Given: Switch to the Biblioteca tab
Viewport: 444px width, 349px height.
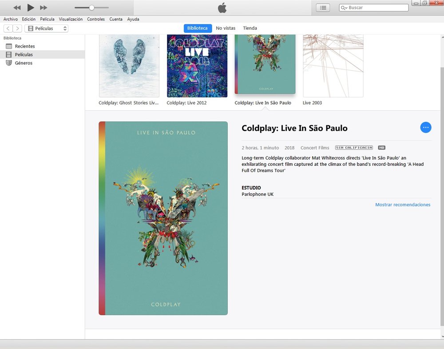Looking at the screenshot, I should tap(198, 28).
